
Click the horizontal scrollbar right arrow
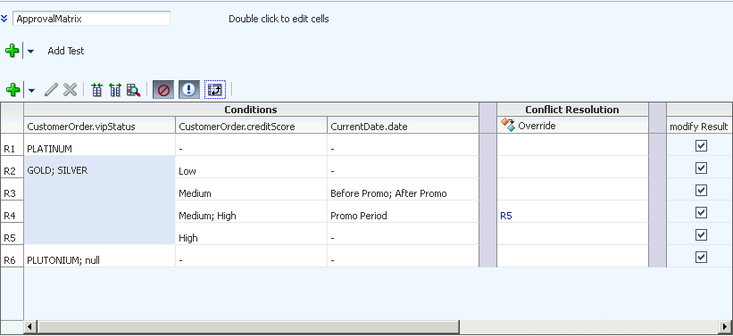click(726, 327)
